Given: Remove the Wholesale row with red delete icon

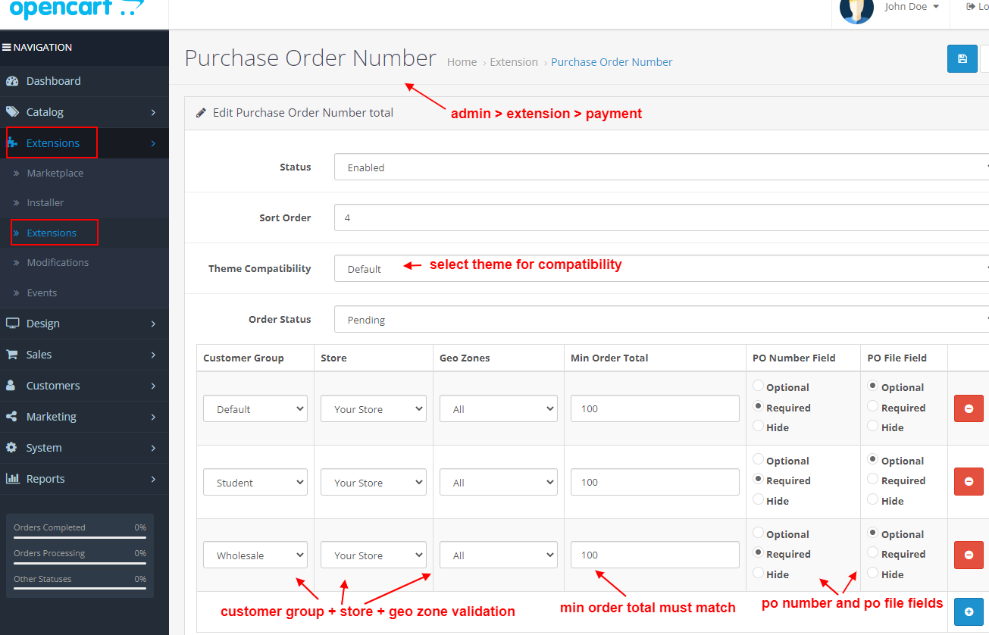Looking at the screenshot, I should coord(969,555).
